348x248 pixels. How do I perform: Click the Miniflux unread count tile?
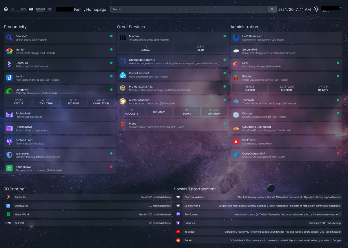(x=145, y=48)
